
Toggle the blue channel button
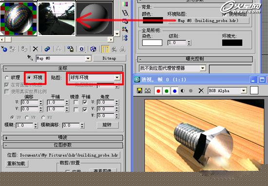pyautogui.click(x=174, y=91)
